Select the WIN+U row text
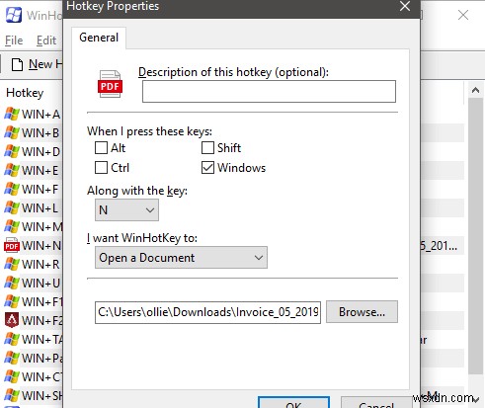 point(40,284)
